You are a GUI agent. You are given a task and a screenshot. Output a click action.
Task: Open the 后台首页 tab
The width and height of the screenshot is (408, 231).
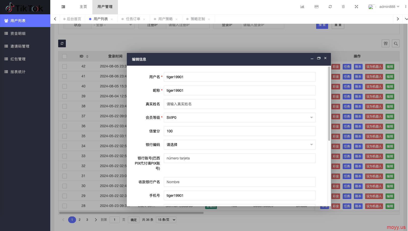click(72, 19)
